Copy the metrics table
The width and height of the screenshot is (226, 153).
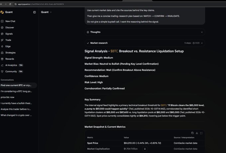coord(192,133)
